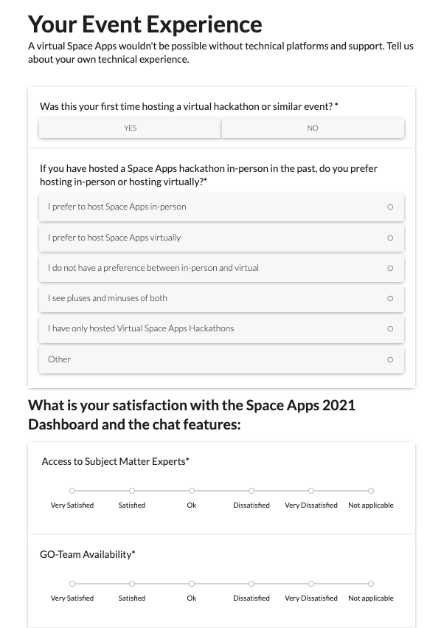Select I have only hosted Virtual Hackathons
Screen dimensions: 427x628
click(x=222, y=329)
